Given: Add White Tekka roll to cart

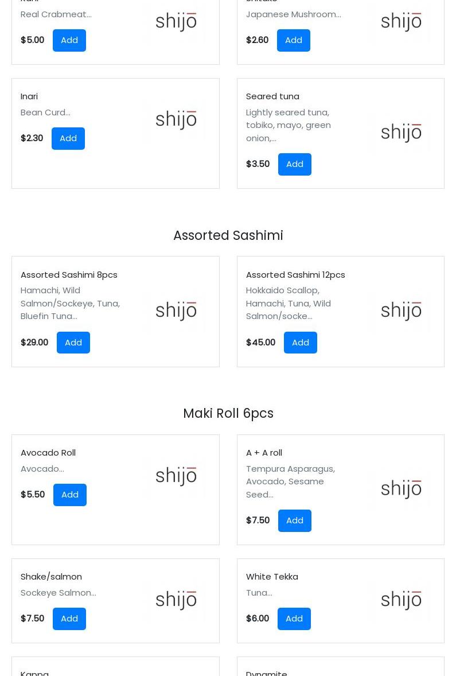Looking at the screenshot, I should 294,619.
